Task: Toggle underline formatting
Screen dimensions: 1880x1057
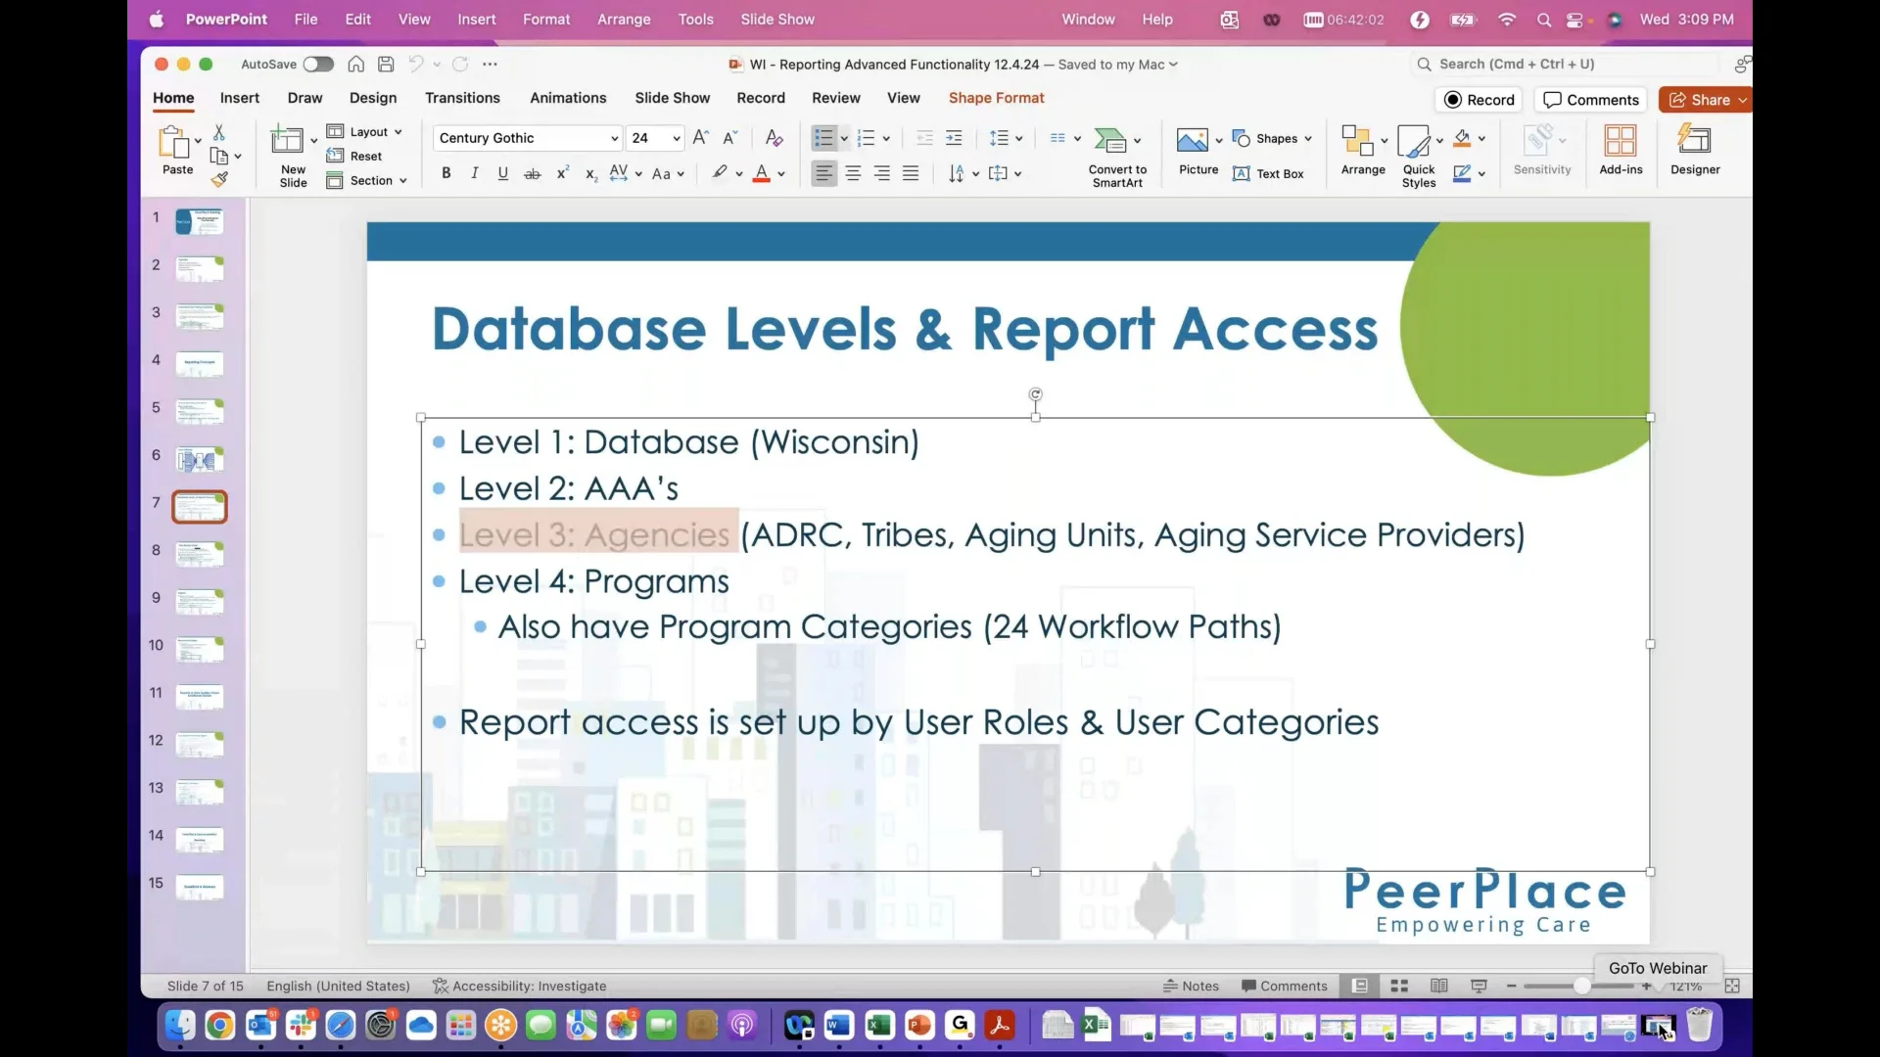Action: tap(502, 173)
